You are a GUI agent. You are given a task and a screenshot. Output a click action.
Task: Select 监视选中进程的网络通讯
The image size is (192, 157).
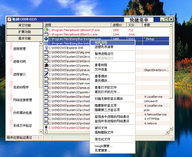[x=113, y=117]
